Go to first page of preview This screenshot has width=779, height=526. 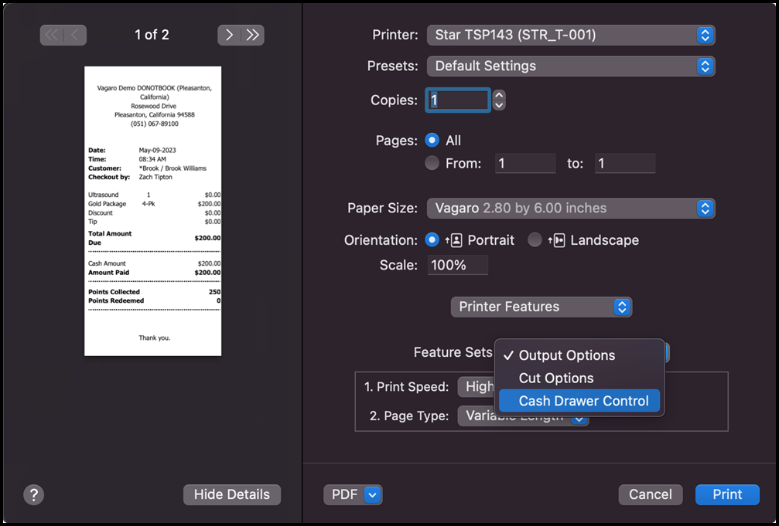52,35
